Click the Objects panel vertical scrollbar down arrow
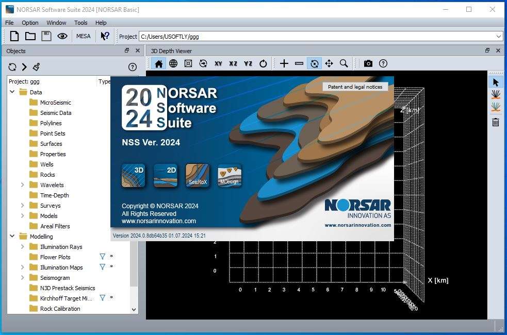 coord(134,309)
